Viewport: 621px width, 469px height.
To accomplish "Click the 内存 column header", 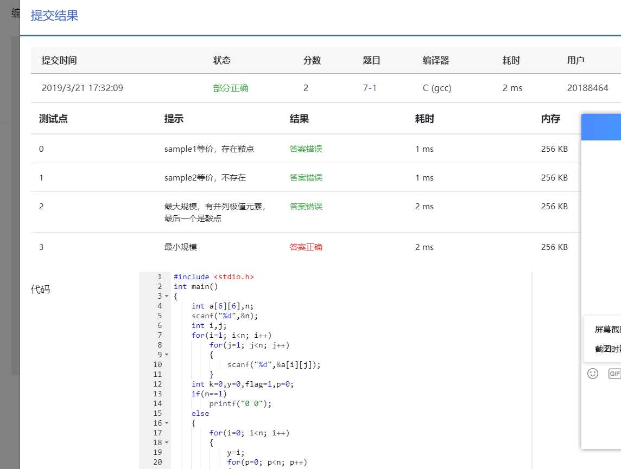I will click(x=551, y=119).
